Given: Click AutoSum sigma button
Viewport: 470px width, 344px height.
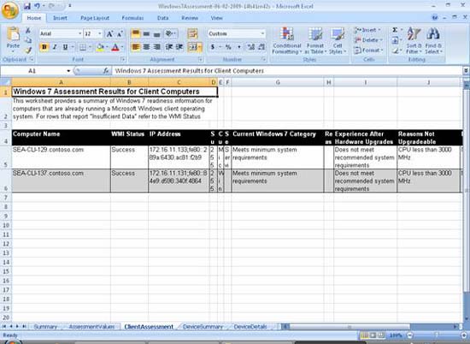Looking at the screenshot, I should (x=395, y=30).
